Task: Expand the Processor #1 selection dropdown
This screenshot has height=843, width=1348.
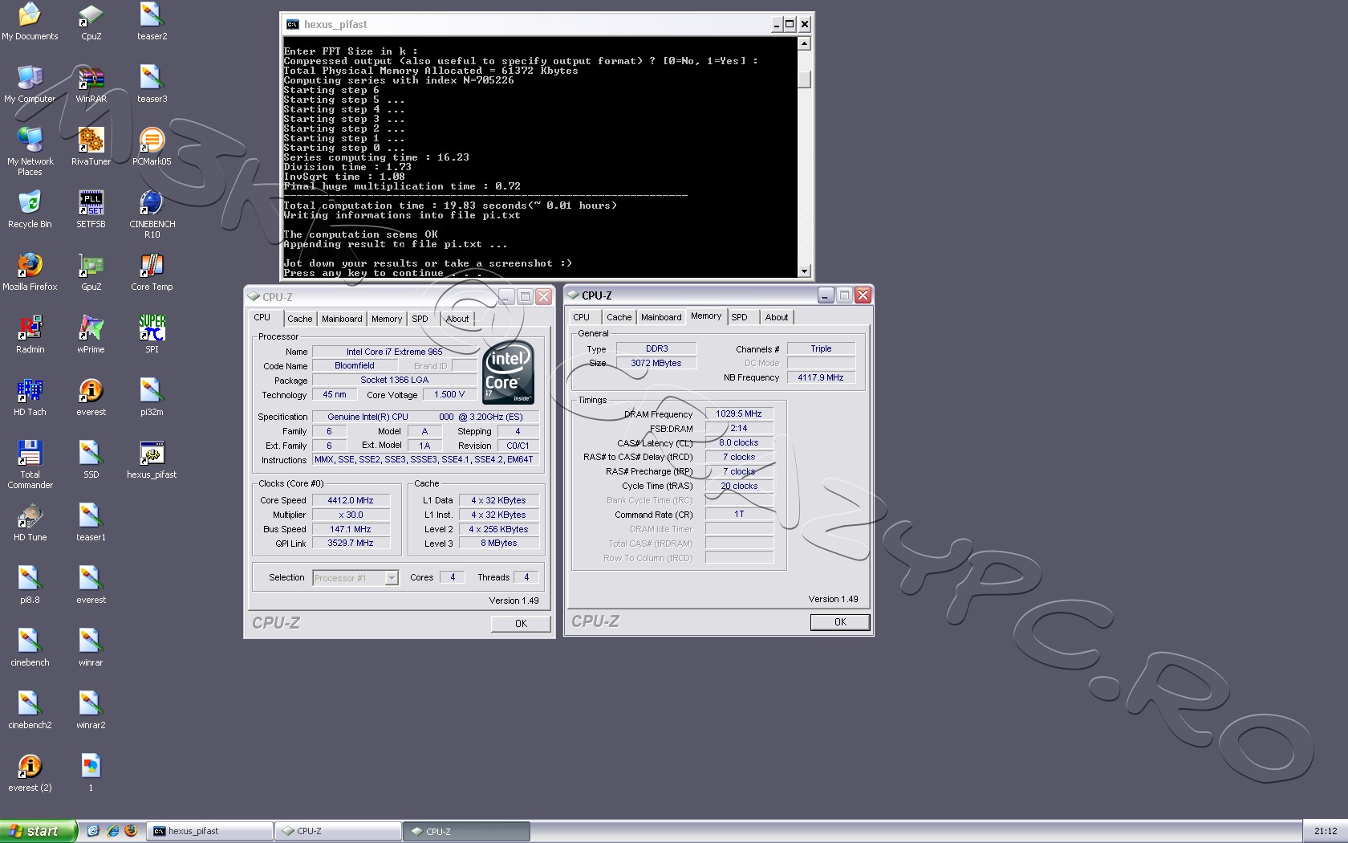Action: [392, 578]
